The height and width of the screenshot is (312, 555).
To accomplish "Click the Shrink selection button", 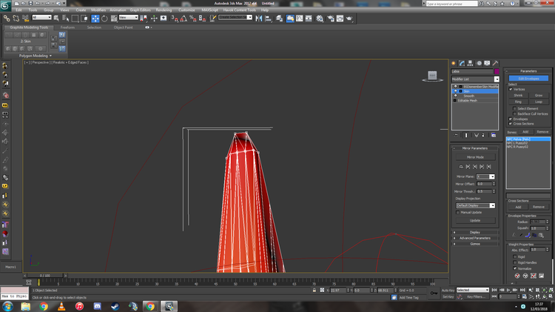I will coord(518,96).
